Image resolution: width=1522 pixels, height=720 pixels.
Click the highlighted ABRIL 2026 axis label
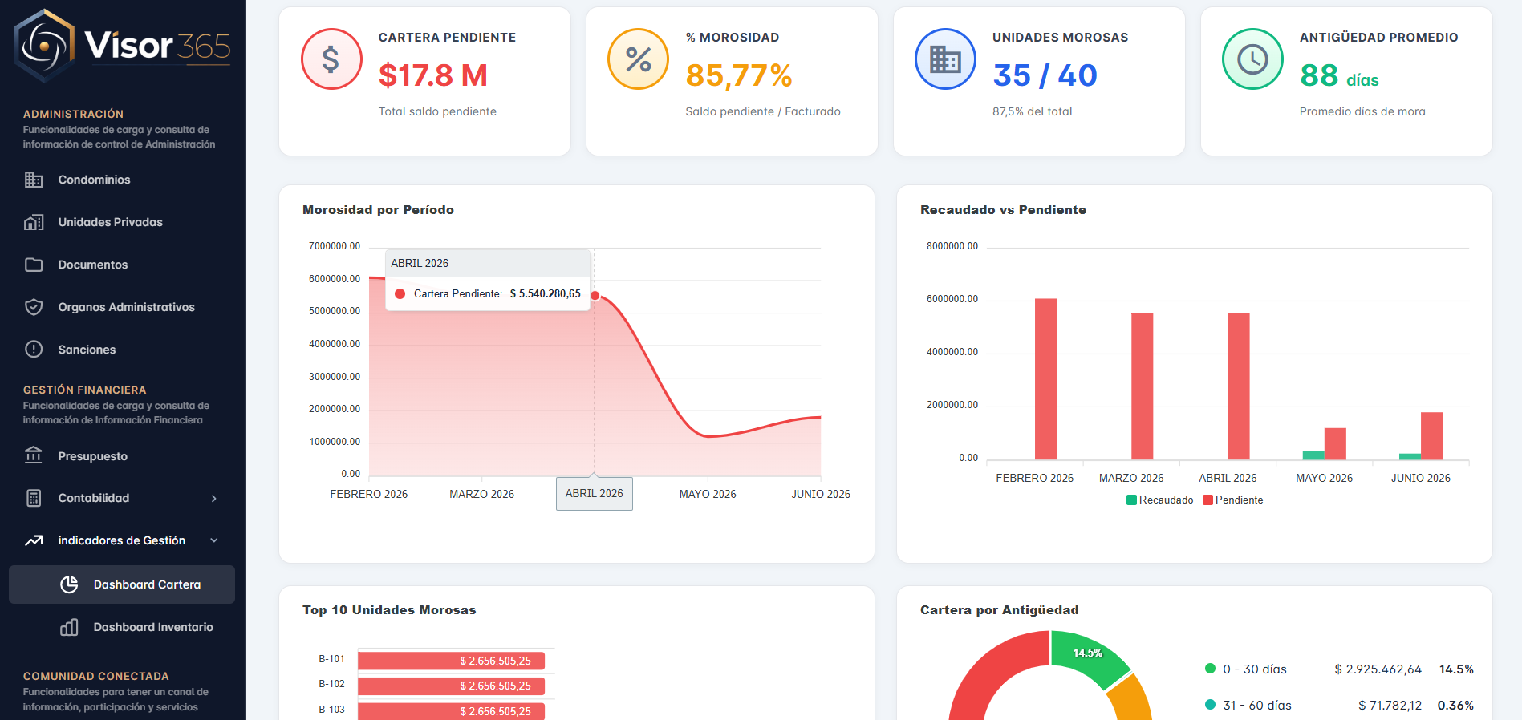coord(595,493)
